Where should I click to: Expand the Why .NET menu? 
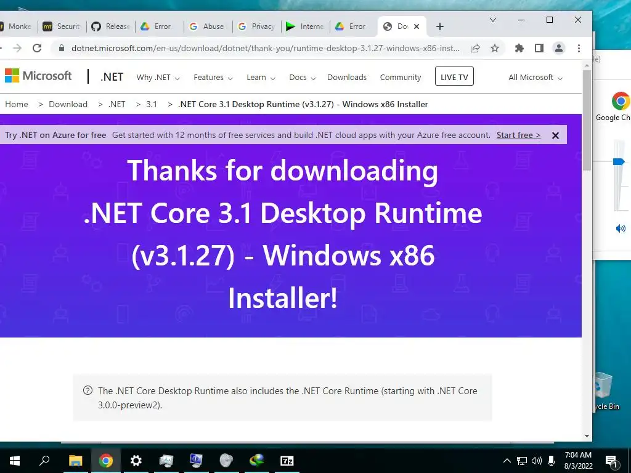[158, 77]
